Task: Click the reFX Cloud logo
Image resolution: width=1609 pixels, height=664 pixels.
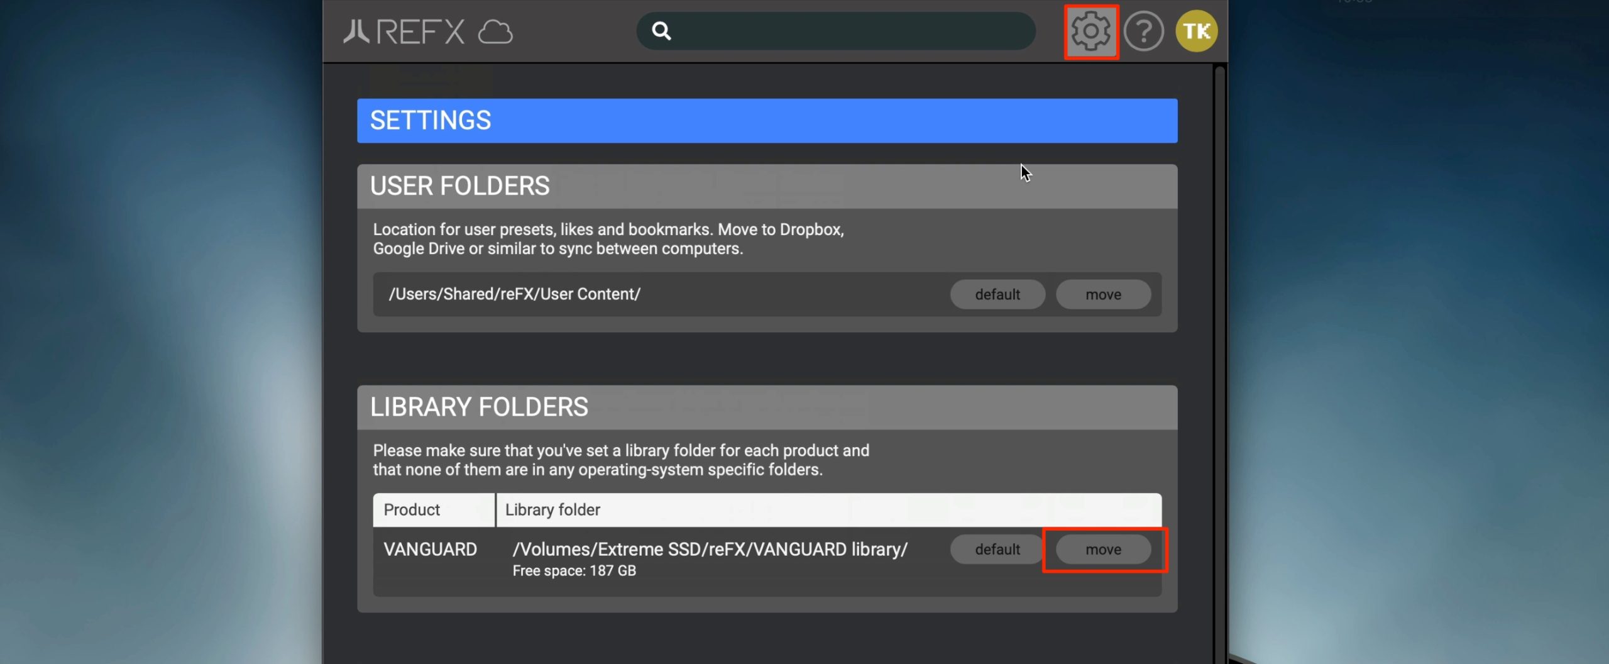Action: [x=428, y=31]
